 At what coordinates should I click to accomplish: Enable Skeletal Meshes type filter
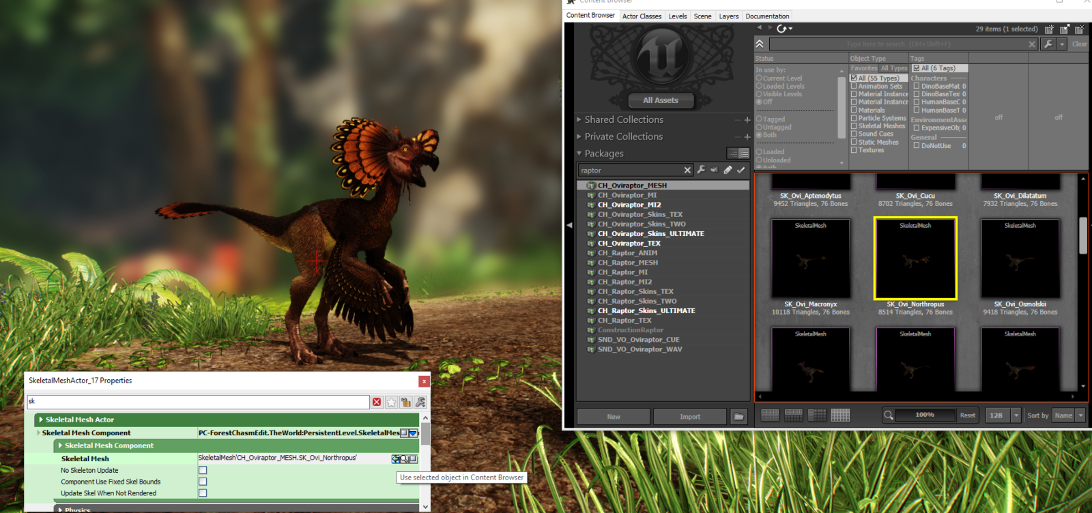click(854, 126)
